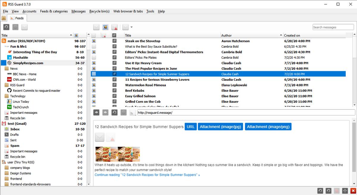Click the stop icon beside the browser reload button
This screenshot has height=195, width=357.
pyautogui.click(x=123, y=112)
